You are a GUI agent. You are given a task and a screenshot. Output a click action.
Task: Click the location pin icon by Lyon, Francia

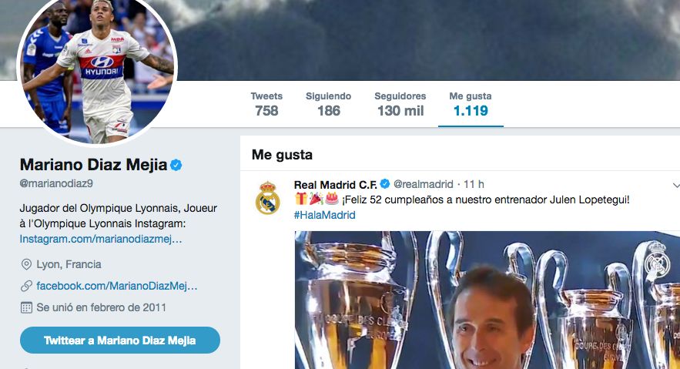pyautogui.click(x=25, y=264)
